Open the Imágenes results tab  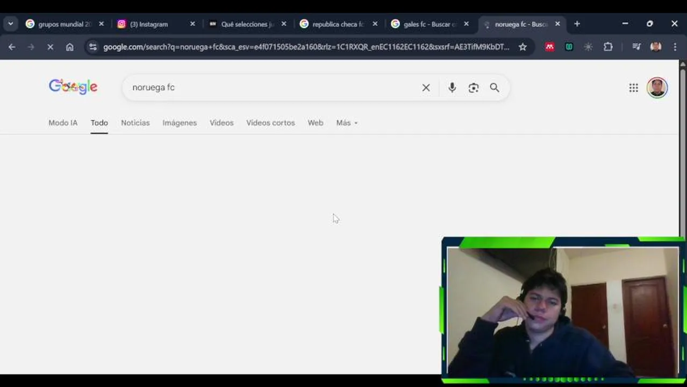pyautogui.click(x=180, y=123)
